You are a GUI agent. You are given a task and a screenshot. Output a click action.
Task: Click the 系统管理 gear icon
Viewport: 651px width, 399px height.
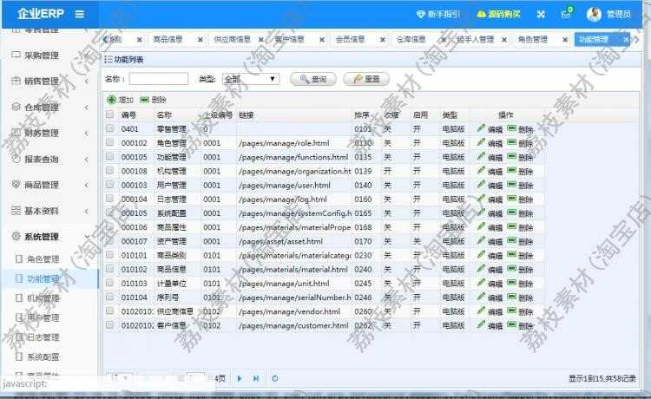16,237
